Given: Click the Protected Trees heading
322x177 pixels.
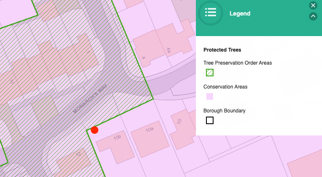Looking at the screenshot, I should (222, 49).
